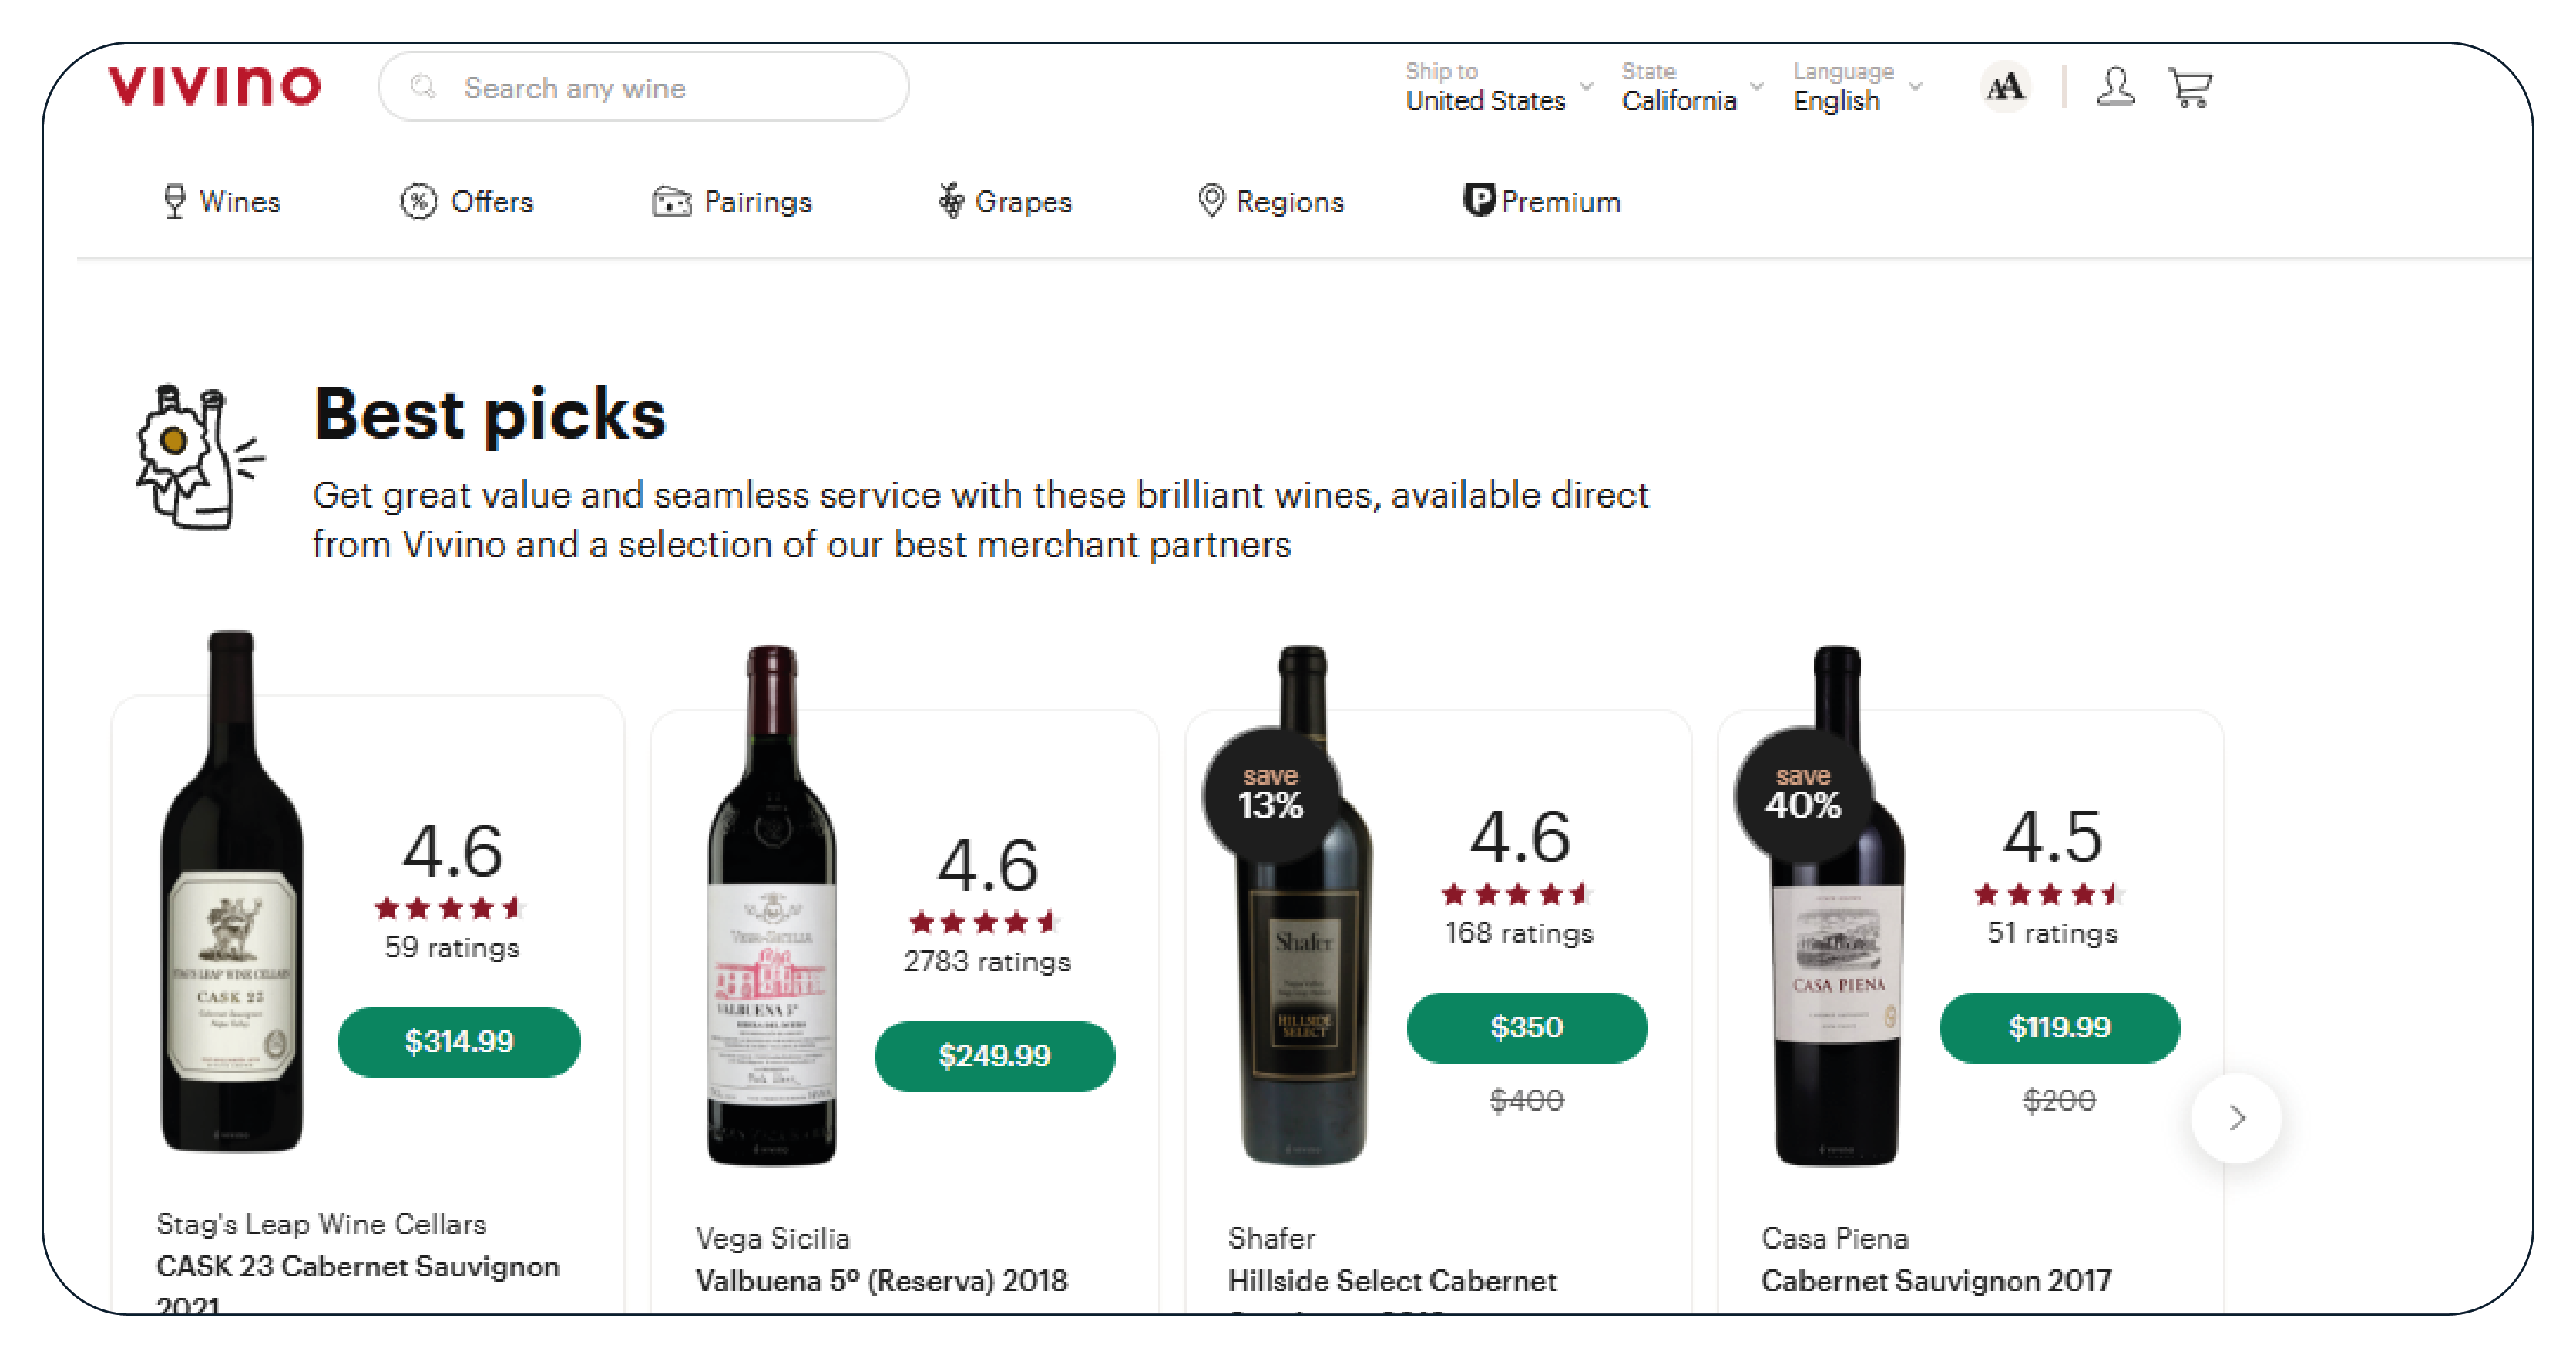The height and width of the screenshot is (1358, 2576).
Task: Click the Premium badge icon
Action: (x=1478, y=200)
